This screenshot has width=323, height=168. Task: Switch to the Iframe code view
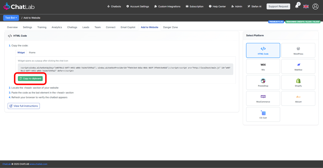point(32,52)
